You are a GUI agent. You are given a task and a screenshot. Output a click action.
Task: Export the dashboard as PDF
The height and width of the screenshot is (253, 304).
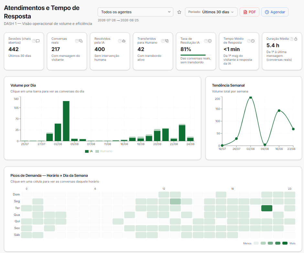(x=250, y=12)
